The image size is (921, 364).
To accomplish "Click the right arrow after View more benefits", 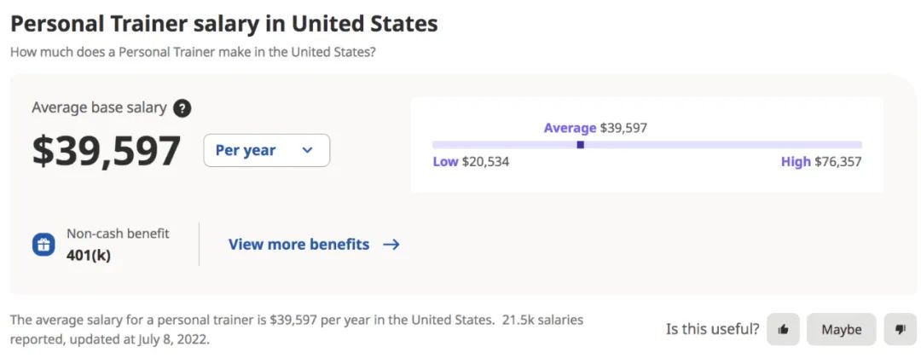I will pyautogui.click(x=391, y=245).
